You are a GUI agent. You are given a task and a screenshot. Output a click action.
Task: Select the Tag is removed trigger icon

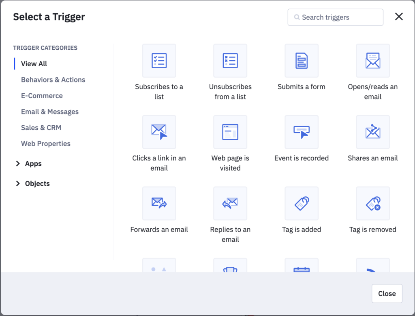373,203
